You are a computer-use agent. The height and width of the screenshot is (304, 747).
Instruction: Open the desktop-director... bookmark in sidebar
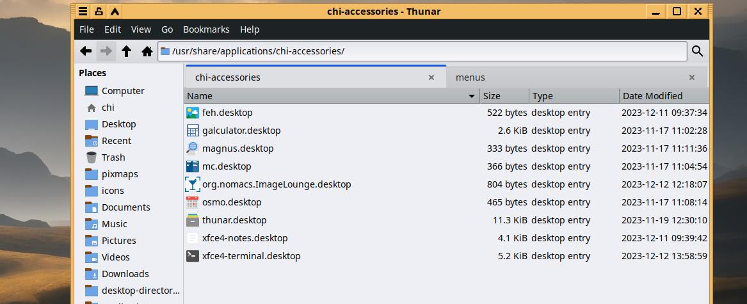[141, 291]
